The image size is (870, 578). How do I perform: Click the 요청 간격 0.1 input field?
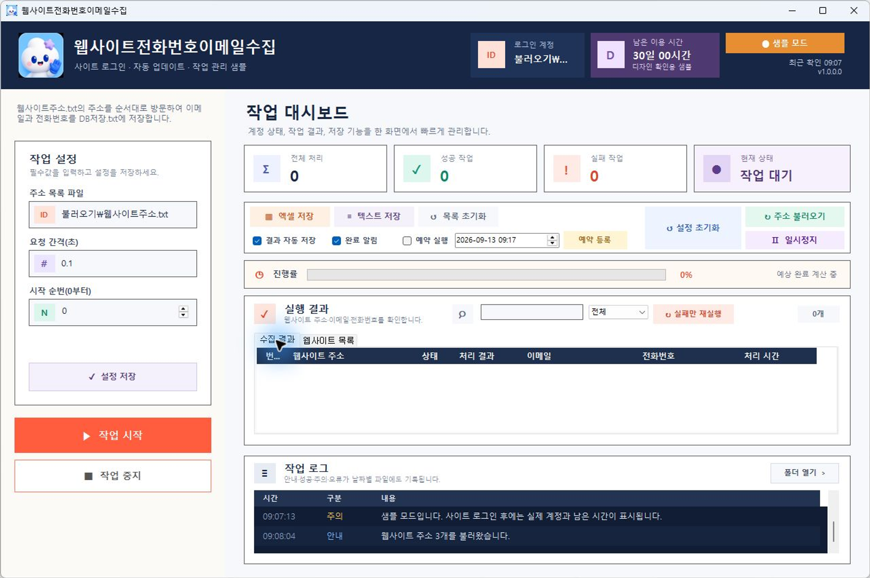click(x=113, y=264)
